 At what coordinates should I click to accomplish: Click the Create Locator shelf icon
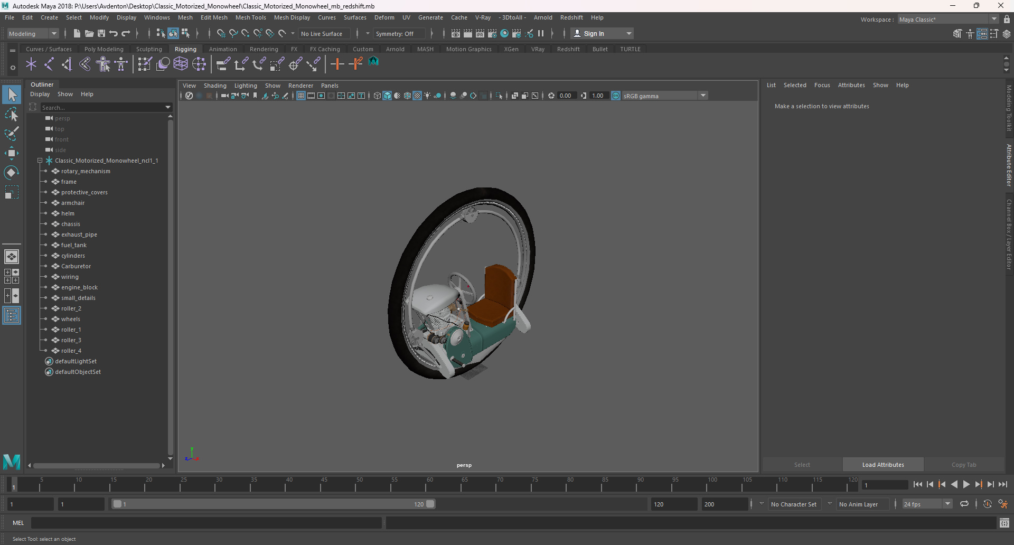click(x=31, y=64)
